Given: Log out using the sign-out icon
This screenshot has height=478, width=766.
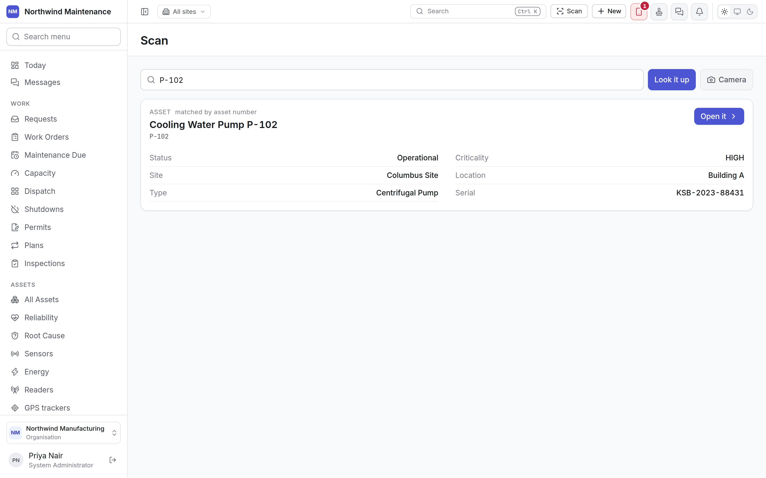Looking at the screenshot, I should tap(113, 460).
